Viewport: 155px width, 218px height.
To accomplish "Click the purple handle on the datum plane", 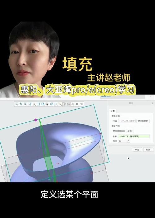I will coord(36,120).
